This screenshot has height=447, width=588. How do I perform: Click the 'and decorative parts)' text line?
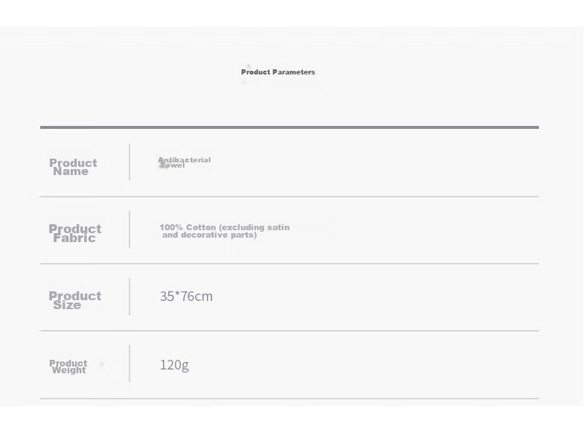pos(210,235)
